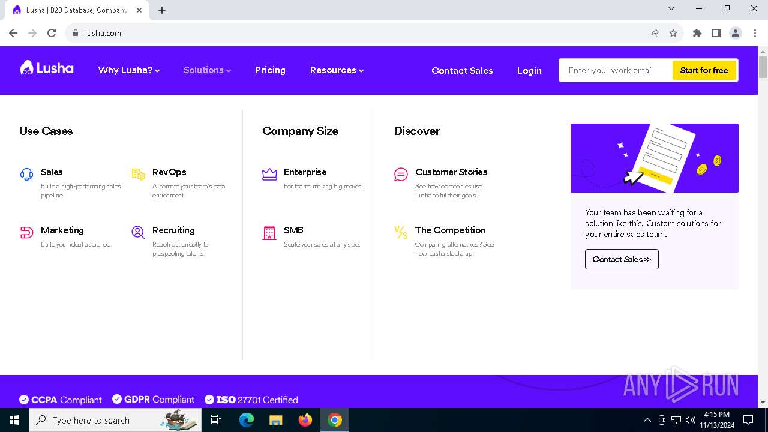Open the share page icon in address bar
768x432 pixels.
pyautogui.click(x=654, y=33)
